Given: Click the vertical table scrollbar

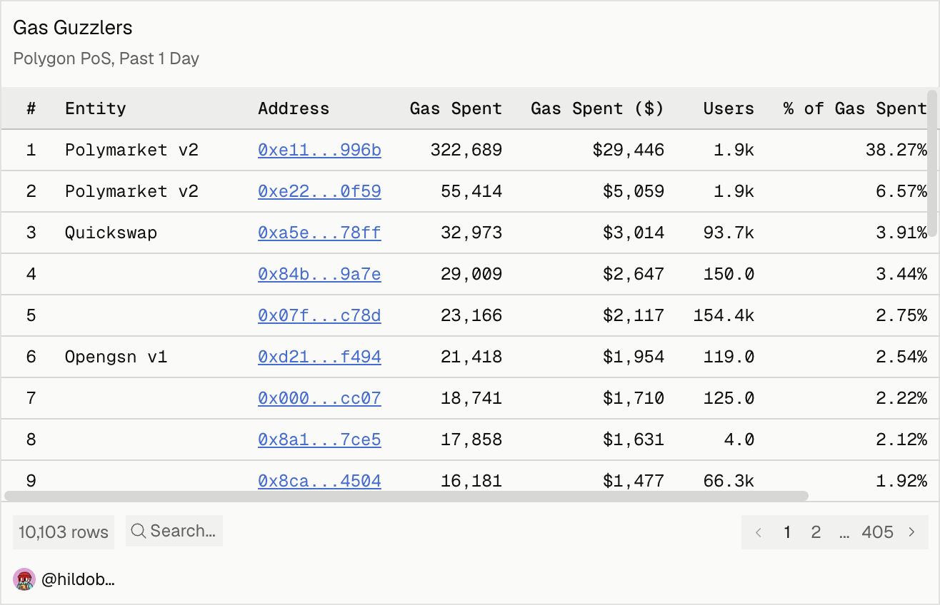Looking at the screenshot, I should tap(931, 163).
